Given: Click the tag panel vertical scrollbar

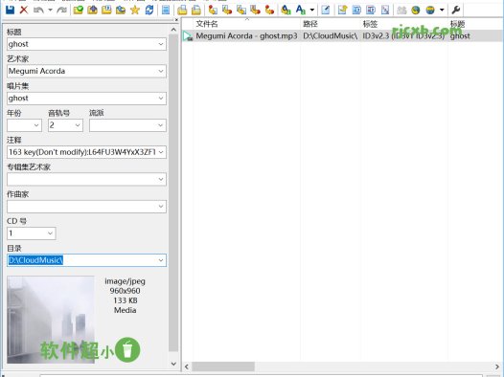Looking at the screenshot, I should click(x=173, y=192).
